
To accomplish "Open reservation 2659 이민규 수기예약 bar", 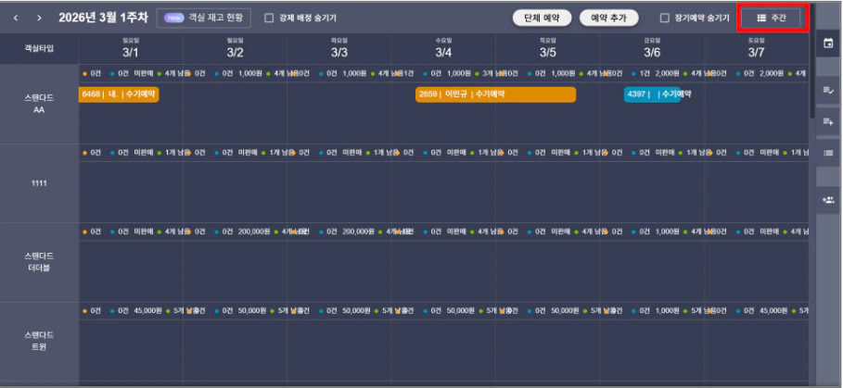I will coord(496,94).
